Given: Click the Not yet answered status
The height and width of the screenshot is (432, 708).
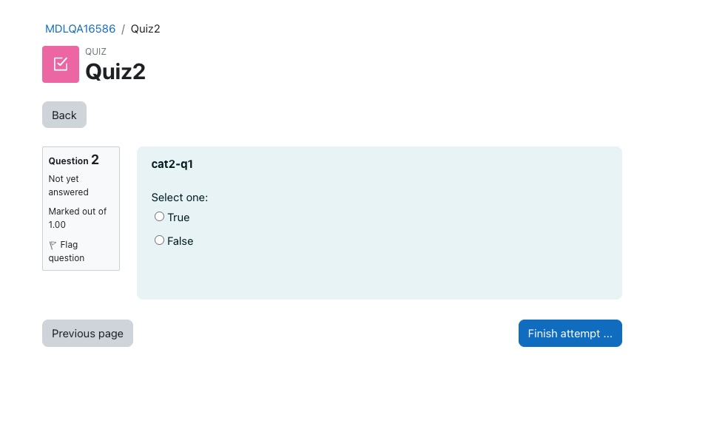Looking at the screenshot, I should 69,186.
